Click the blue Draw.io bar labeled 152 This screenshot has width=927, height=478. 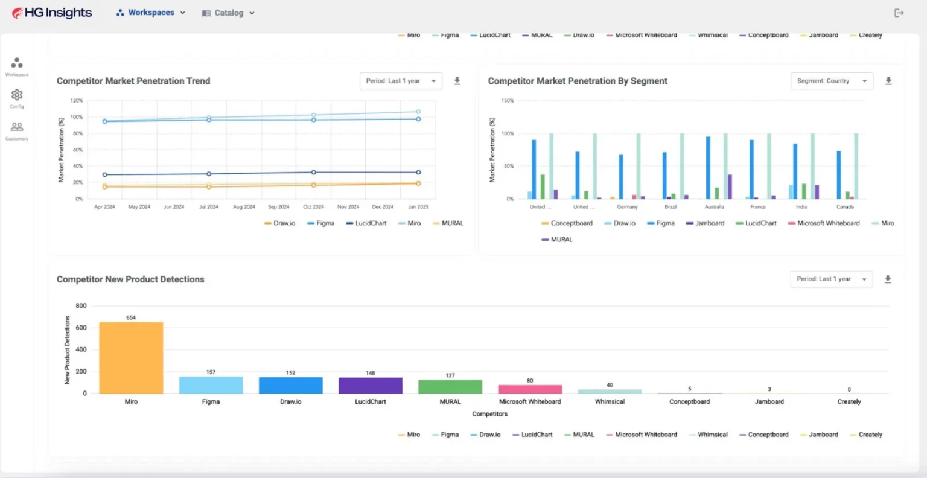(x=290, y=386)
